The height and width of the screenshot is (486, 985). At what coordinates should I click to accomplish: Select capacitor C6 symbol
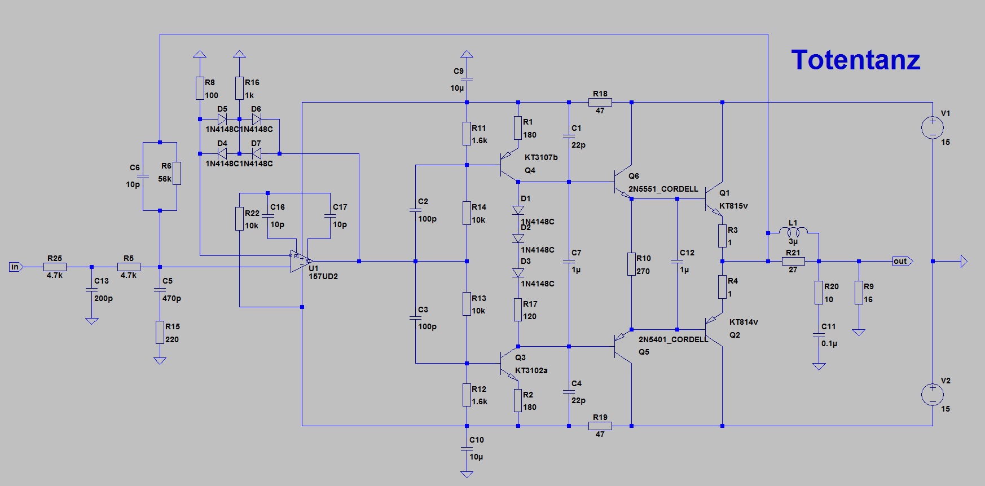click(x=143, y=176)
